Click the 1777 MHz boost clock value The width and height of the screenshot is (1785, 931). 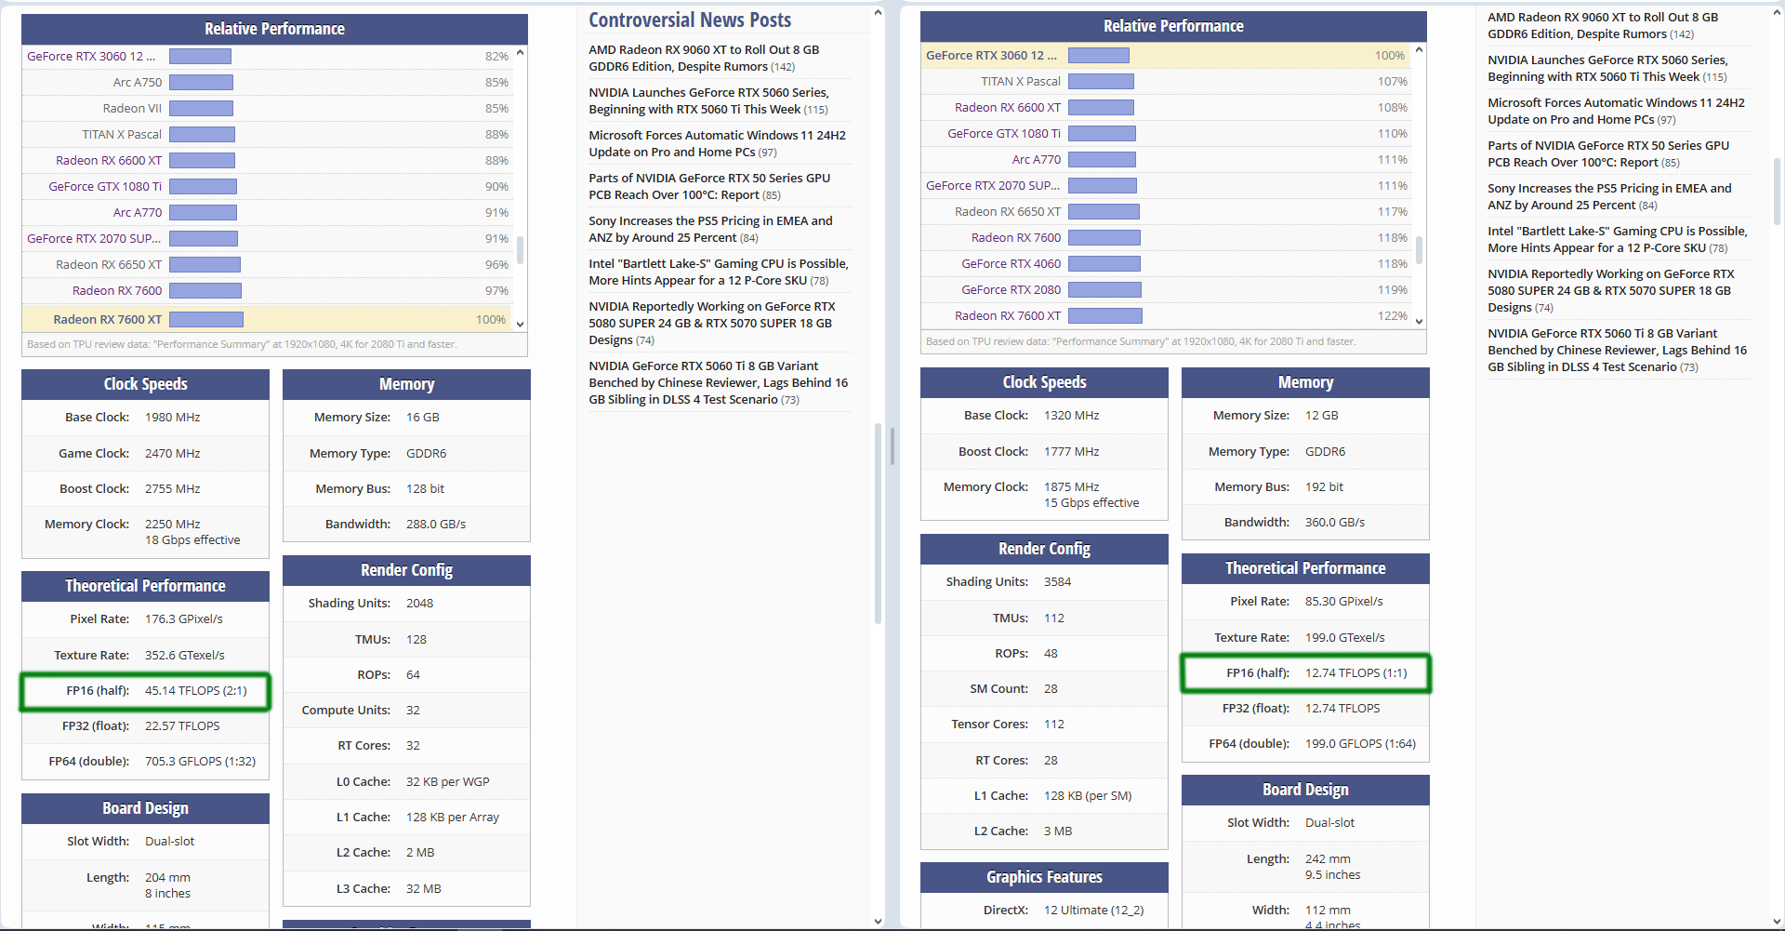click(x=1071, y=451)
